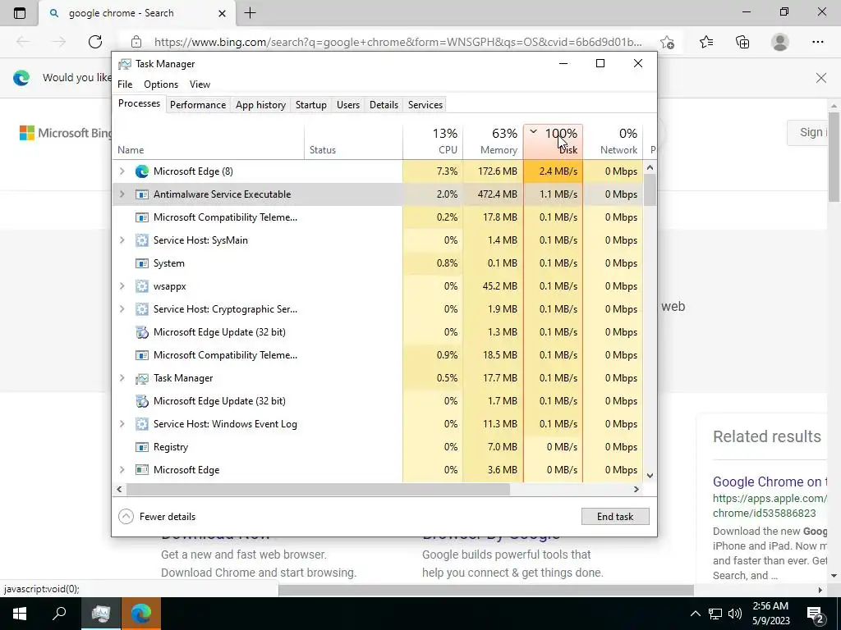Click the Edge address bar URL
The height and width of the screenshot is (630, 841).
(x=398, y=42)
